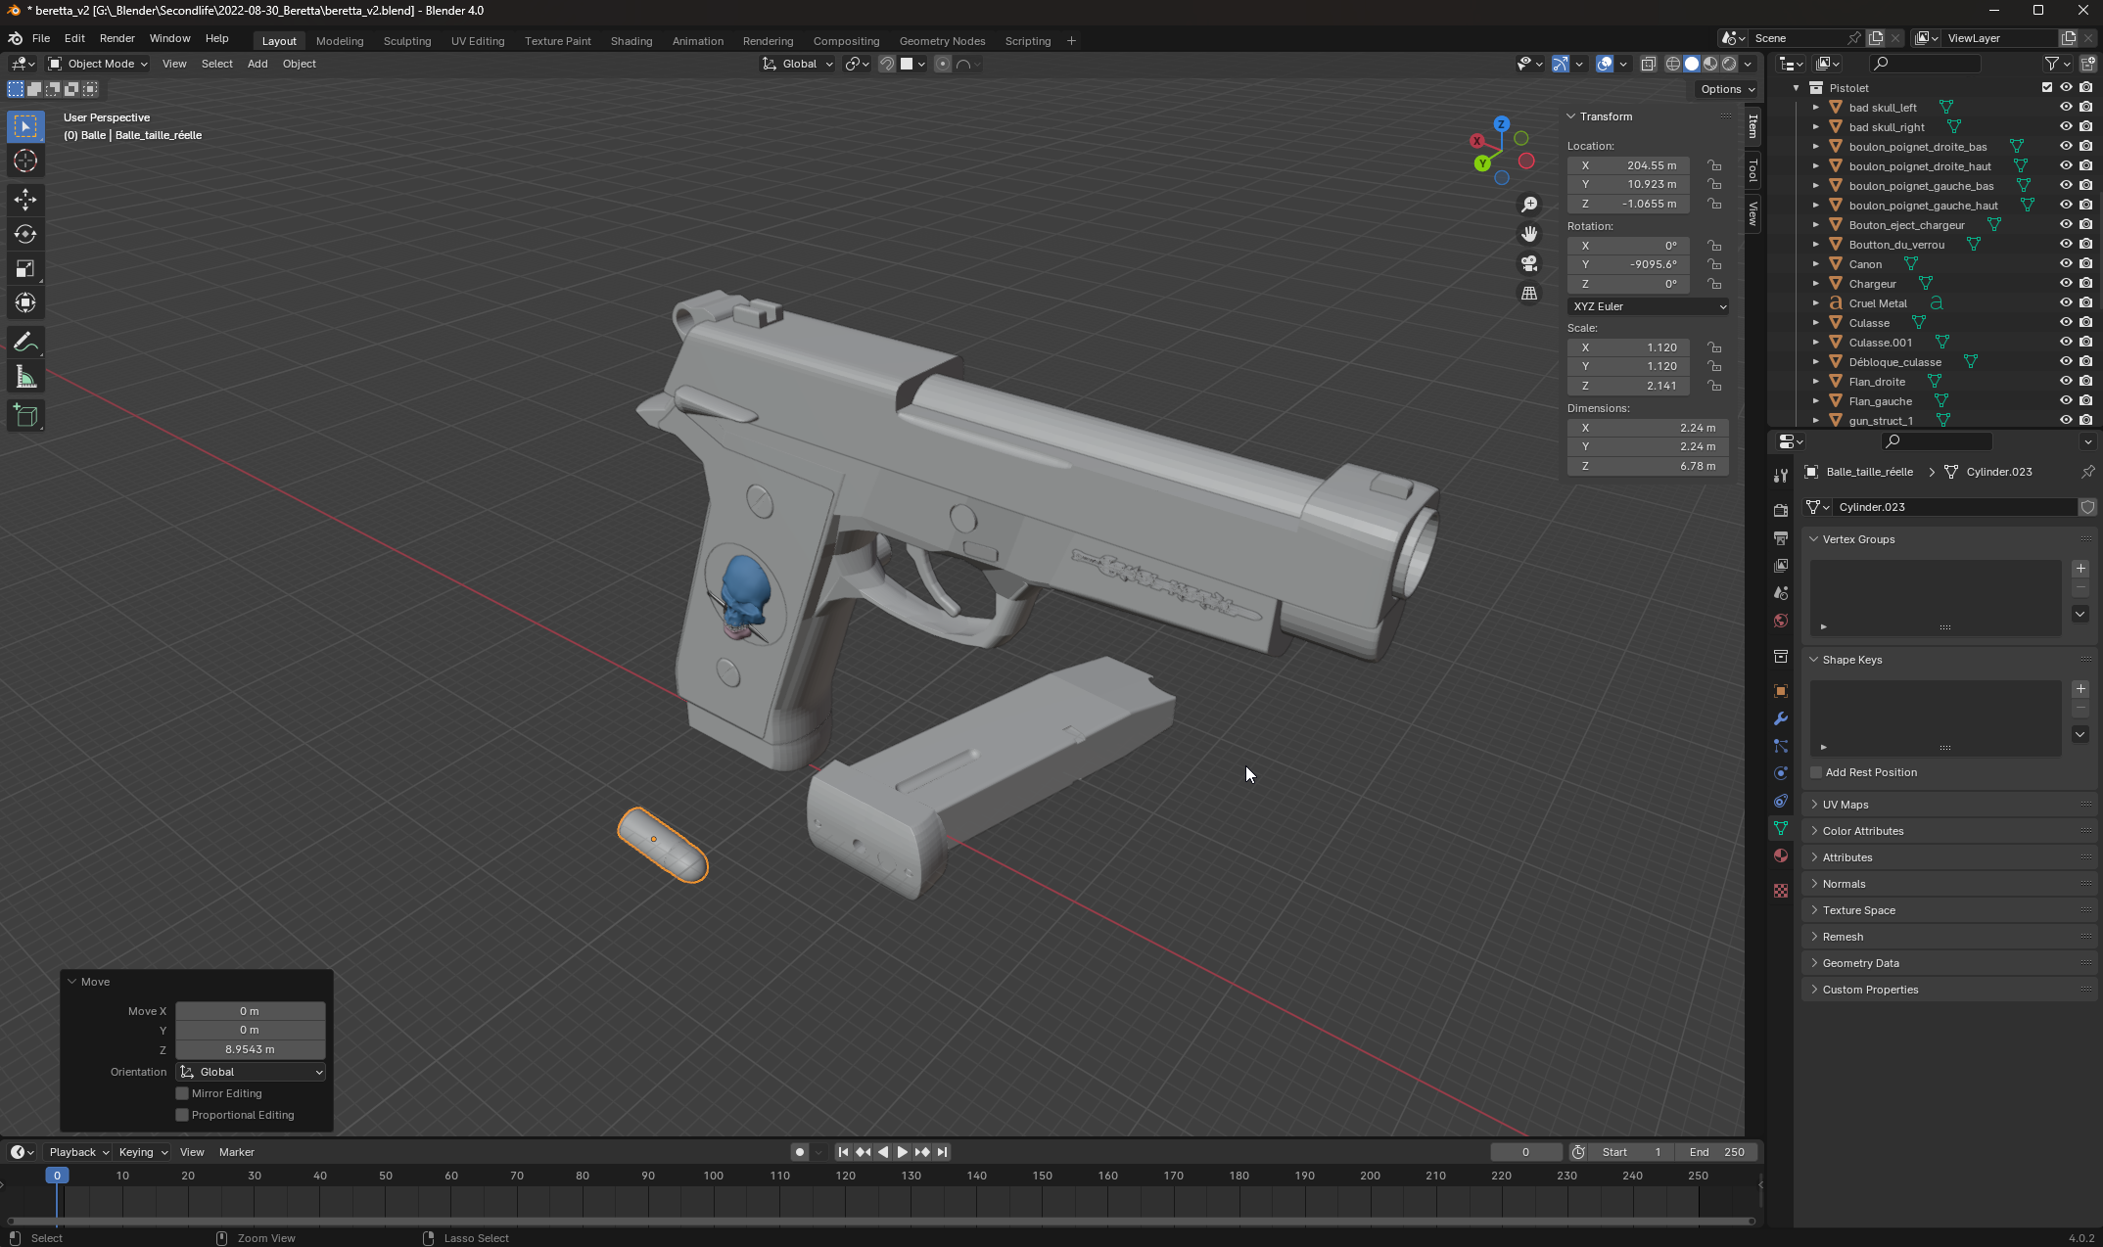Image resolution: width=2103 pixels, height=1247 pixels.
Task: Open Orientation Global dropdown in Move panel
Action: (x=251, y=1072)
